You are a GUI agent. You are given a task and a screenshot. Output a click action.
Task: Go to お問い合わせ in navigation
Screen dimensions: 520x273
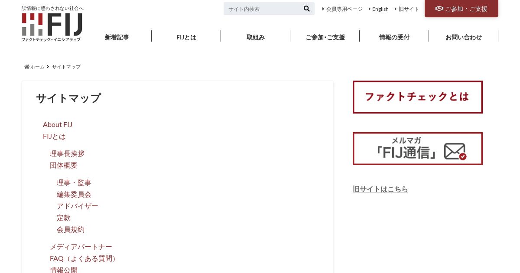464,37
